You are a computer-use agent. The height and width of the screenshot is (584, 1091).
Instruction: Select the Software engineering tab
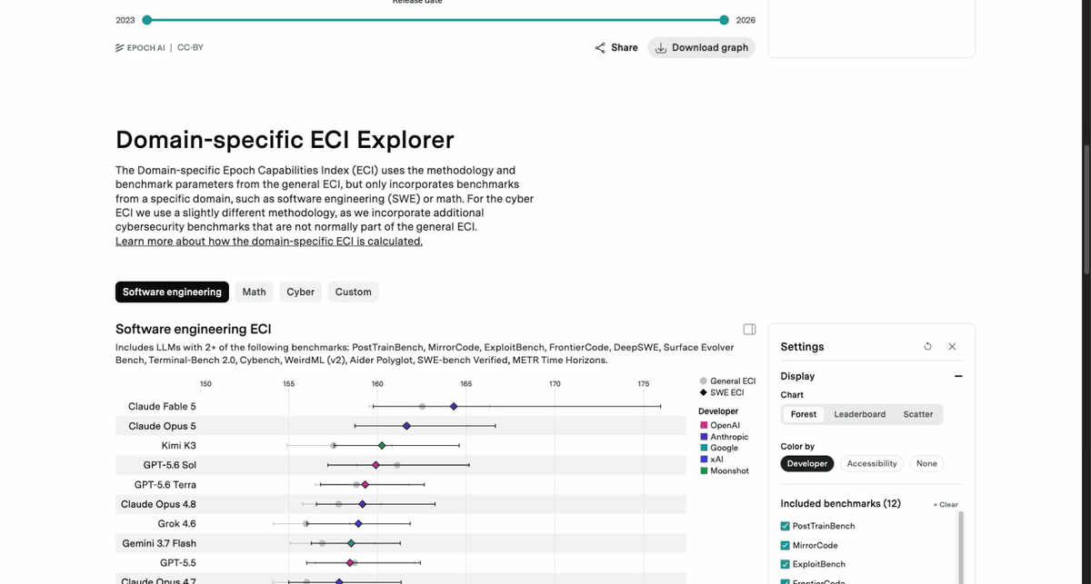172,292
